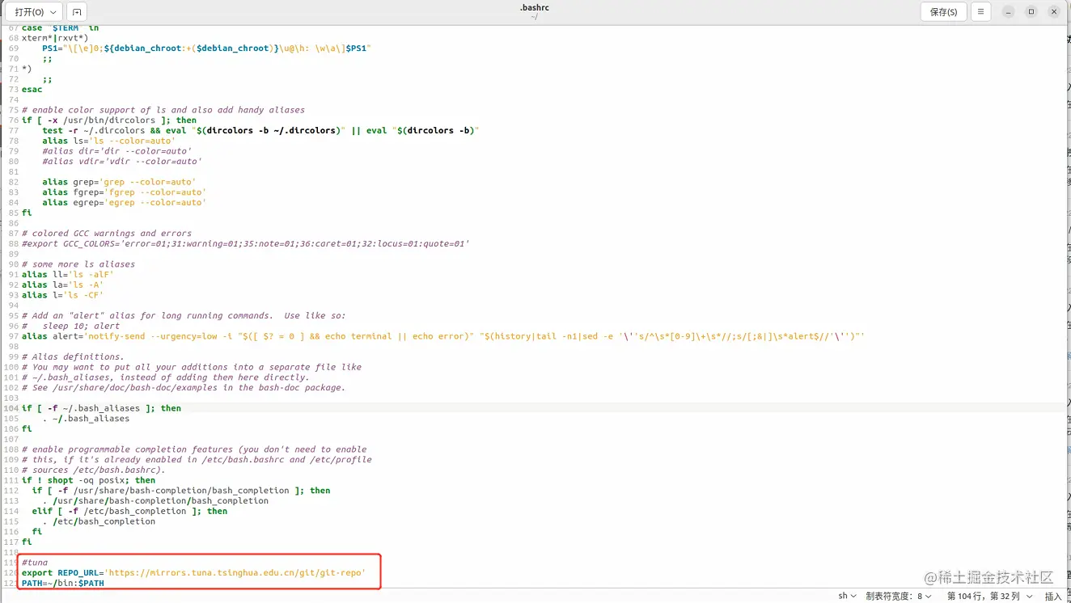Click the line "alias ll='ls -alF'"
The height and width of the screenshot is (603, 1071).
(67, 275)
